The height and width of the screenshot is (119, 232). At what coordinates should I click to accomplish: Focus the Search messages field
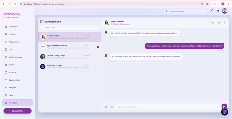(185, 11)
